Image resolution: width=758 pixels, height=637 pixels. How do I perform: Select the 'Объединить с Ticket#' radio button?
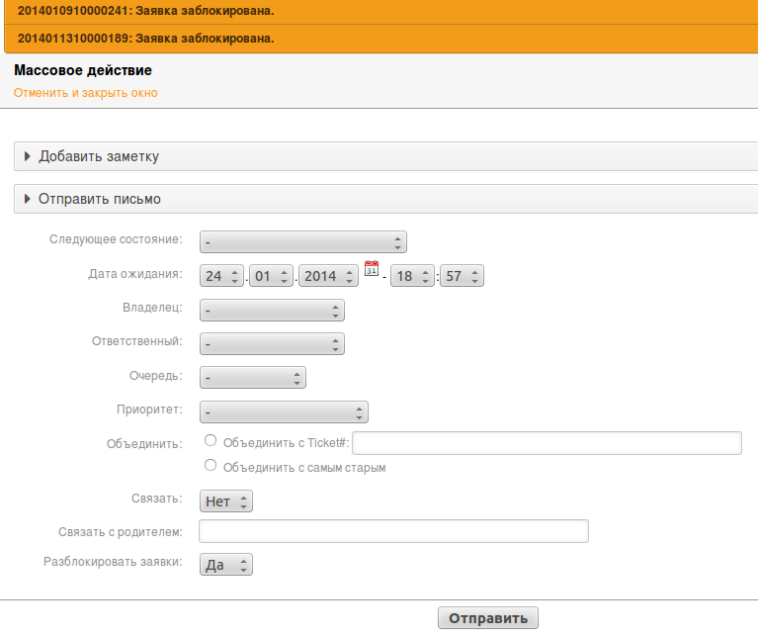[211, 440]
